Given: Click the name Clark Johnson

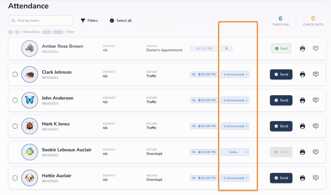Looking at the screenshot, I should coord(57,72).
